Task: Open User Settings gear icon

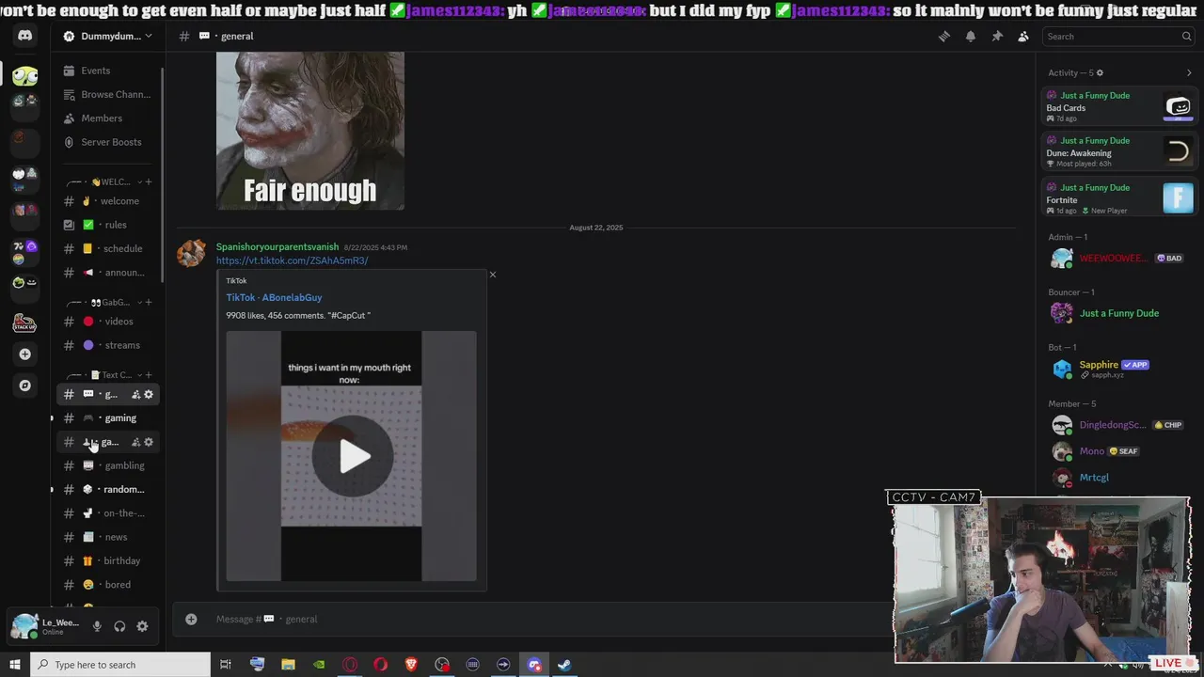Action: click(142, 626)
